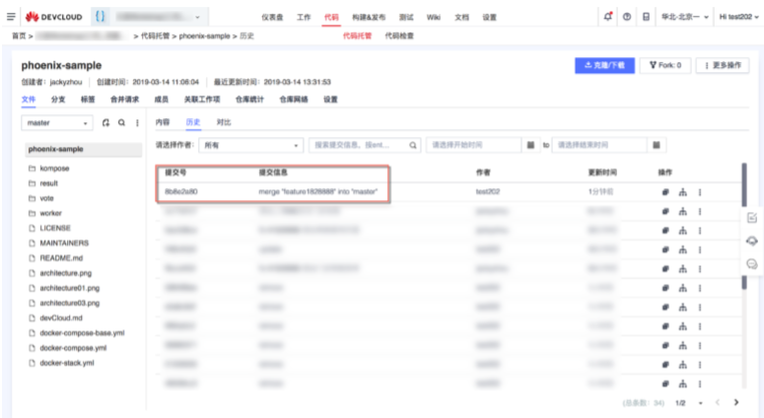This screenshot has height=418, width=764.
Task: Click the code braces project icon
Action: [x=100, y=16]
